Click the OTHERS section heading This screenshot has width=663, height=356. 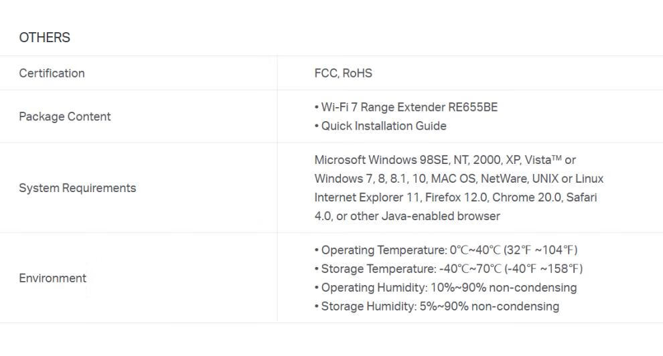coord(44,37)
